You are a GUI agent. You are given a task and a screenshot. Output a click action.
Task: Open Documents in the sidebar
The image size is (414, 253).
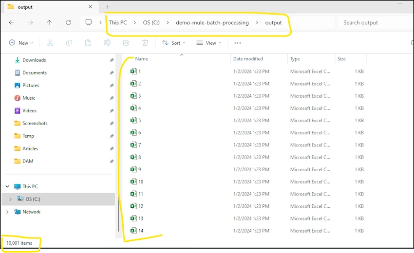click(35, 73)
